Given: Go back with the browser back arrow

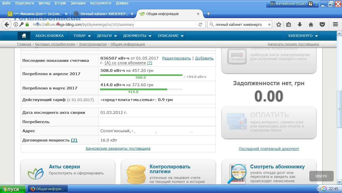Looking at the screenshot, I should [x=7, y=24].
